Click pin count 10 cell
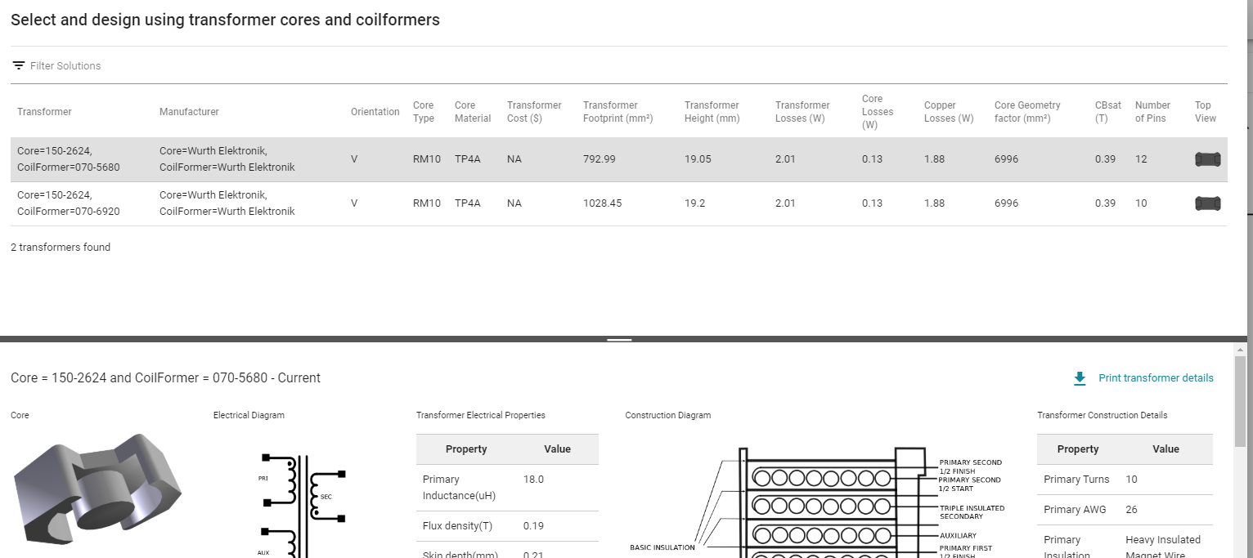Image resolution: width=1253 pixels, height=558 pixels. 1141,203
